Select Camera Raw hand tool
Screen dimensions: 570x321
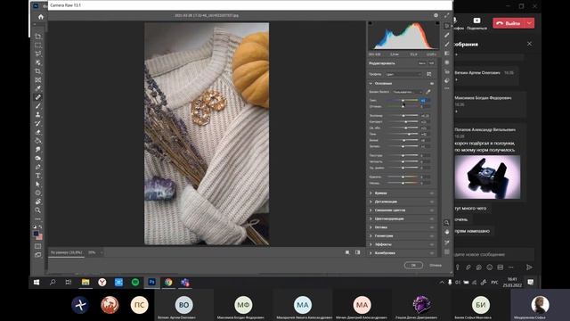pos(447,232)
